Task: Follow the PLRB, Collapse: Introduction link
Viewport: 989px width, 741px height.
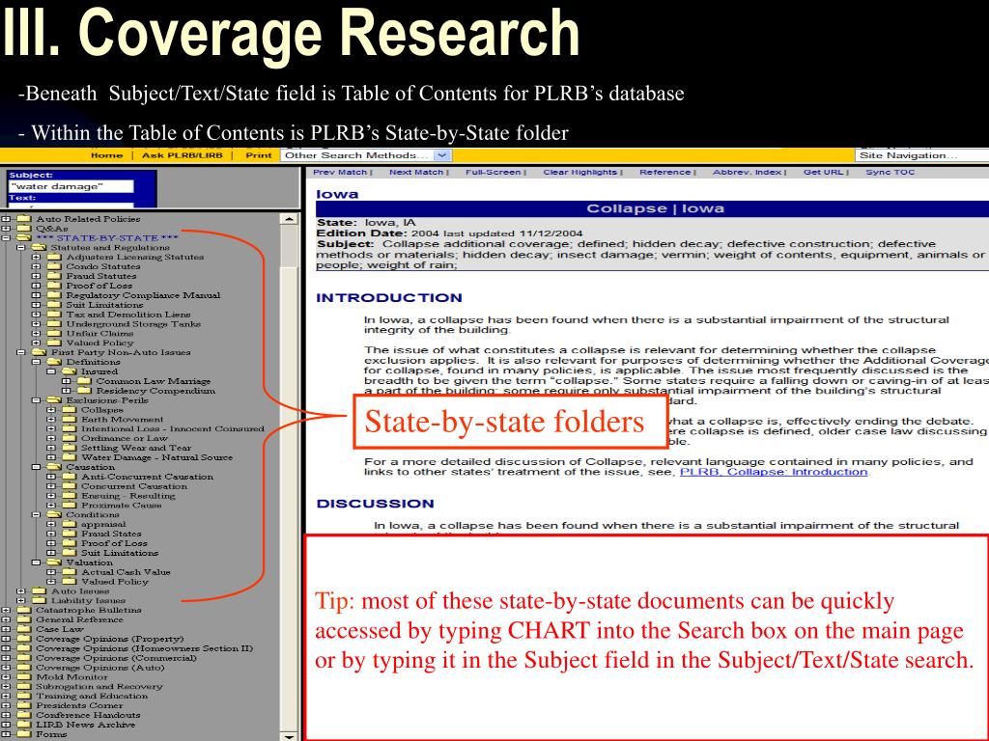Action: coord(774,472)
